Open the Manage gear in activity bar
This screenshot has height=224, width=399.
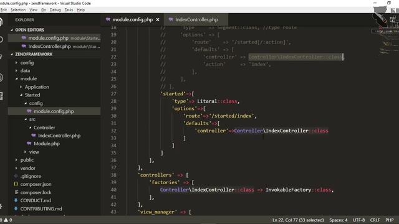point(1,206)
